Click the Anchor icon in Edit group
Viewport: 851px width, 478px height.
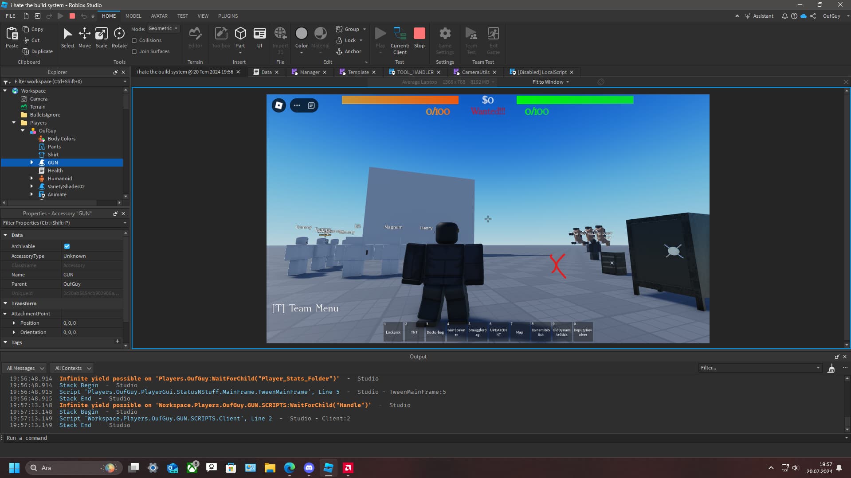tap(339, 51)
